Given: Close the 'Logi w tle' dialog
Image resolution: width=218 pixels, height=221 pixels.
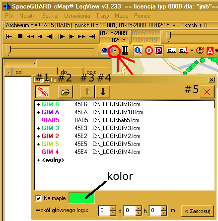Looking at the screenshot, I should (x=212, y=80).
